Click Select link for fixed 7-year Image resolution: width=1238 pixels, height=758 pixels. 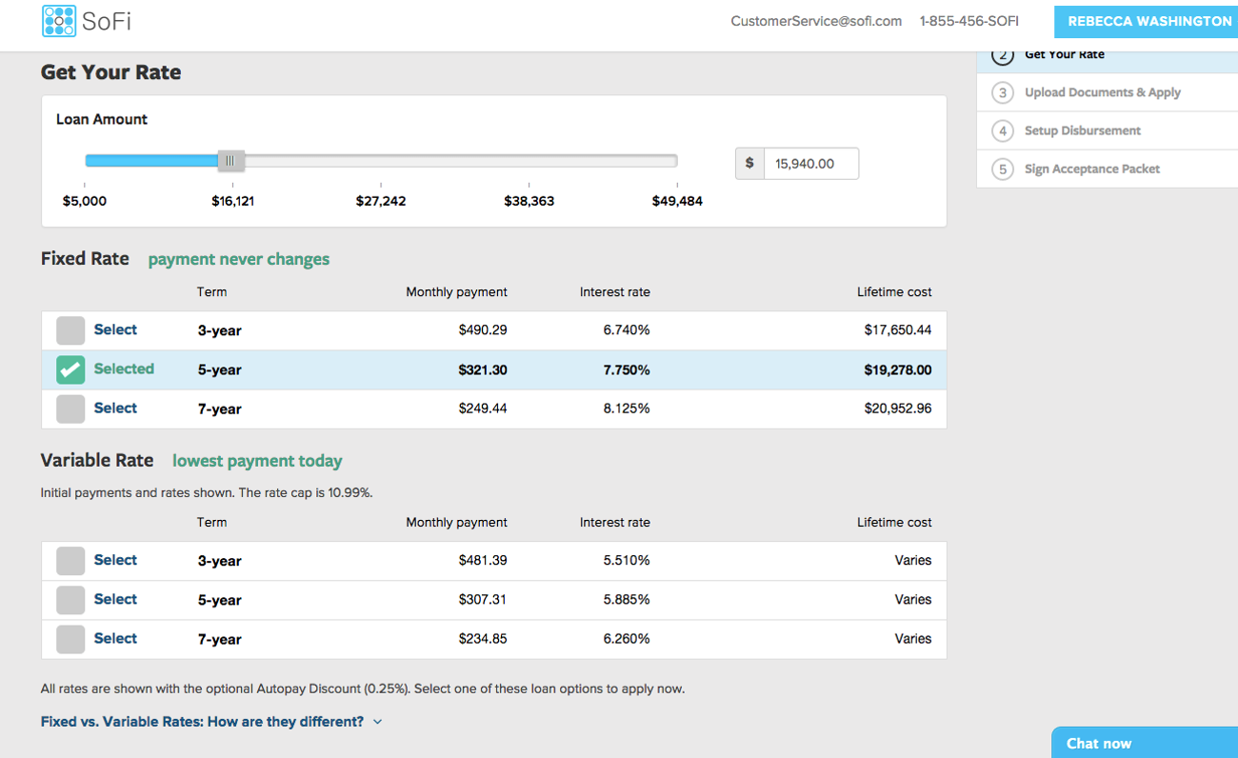[x=115, y=408]
